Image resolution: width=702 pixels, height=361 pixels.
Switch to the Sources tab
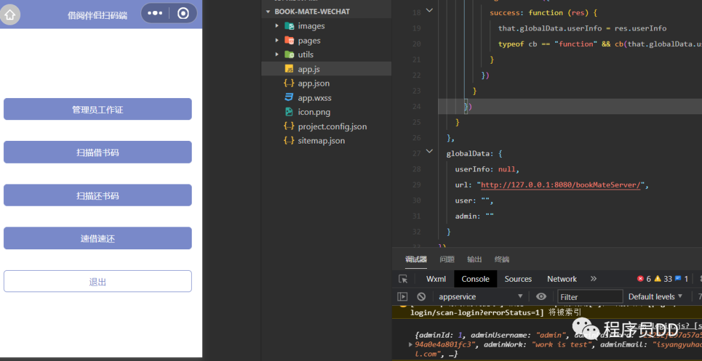tap(518, 279)
